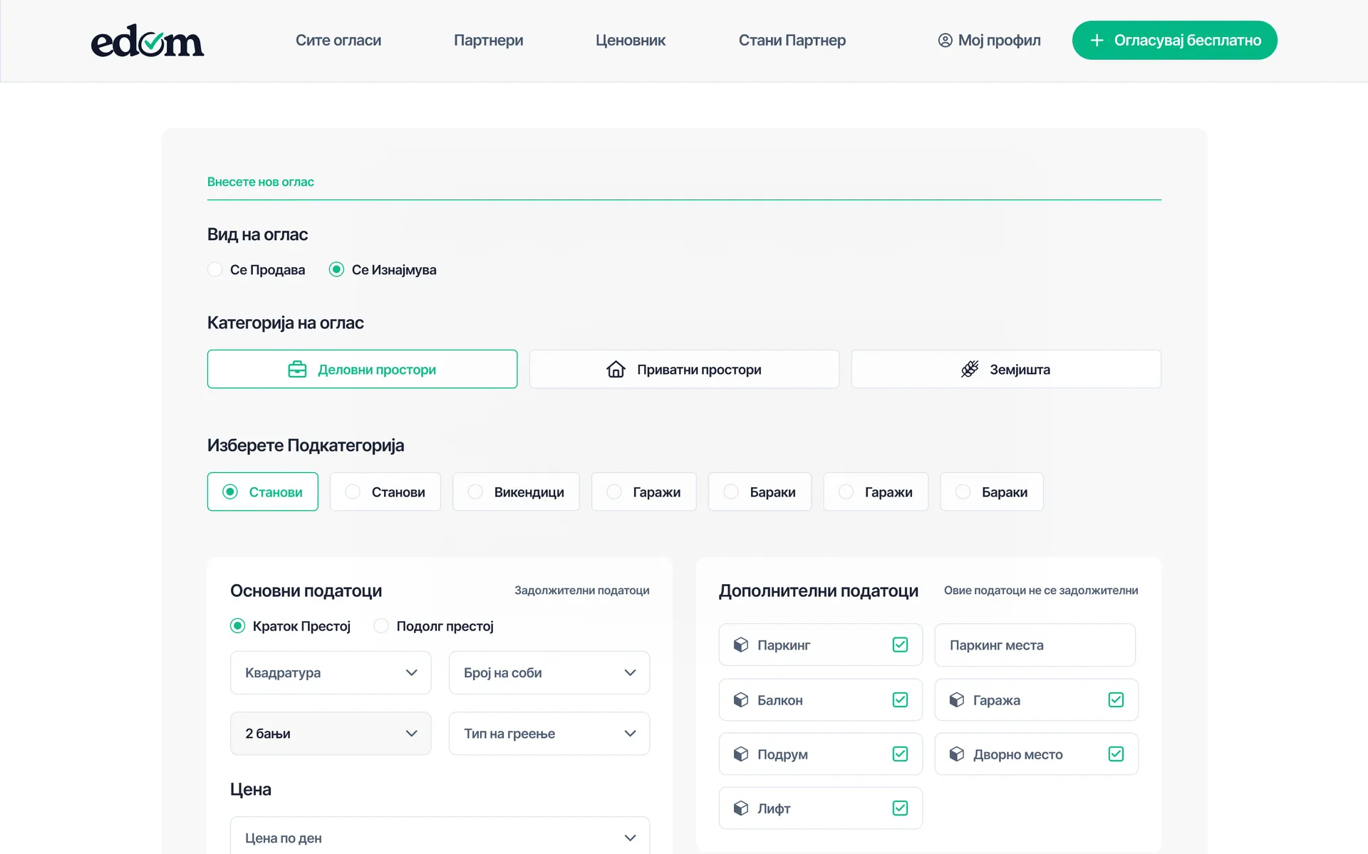Click the cube icon beside Паркинг

tap(741, 645)
